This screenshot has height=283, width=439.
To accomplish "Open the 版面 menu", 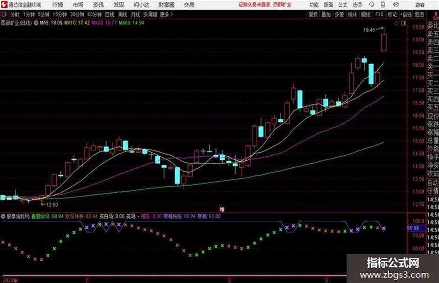I will (x=328, y=5).
